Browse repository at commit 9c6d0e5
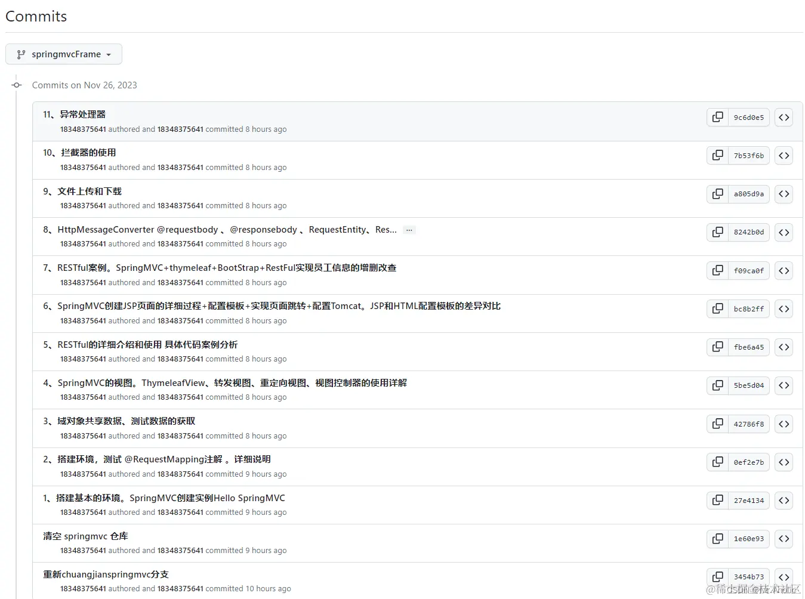Viewport: 805px width, 599px height. 784,118
